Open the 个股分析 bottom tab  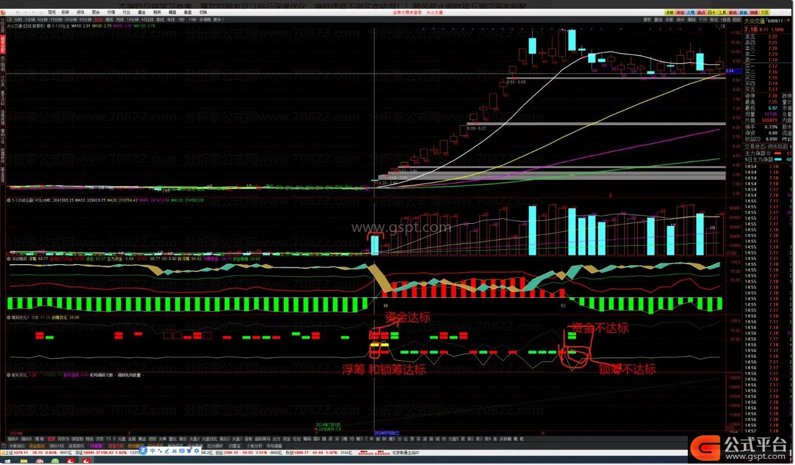[254, 446]
